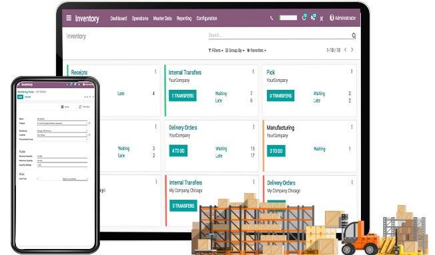Open Warehouse dropdown on phone form
The image size is (435, 255).
tap(62, 130)
